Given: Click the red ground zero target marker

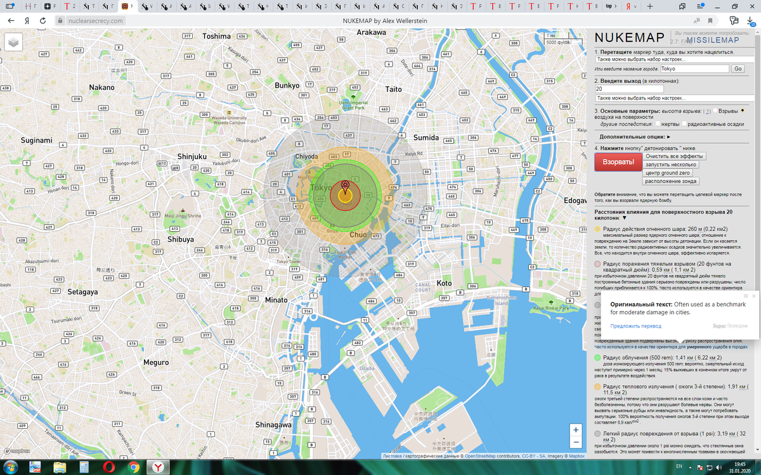Looking at the screenshot, I should (345, 186).
